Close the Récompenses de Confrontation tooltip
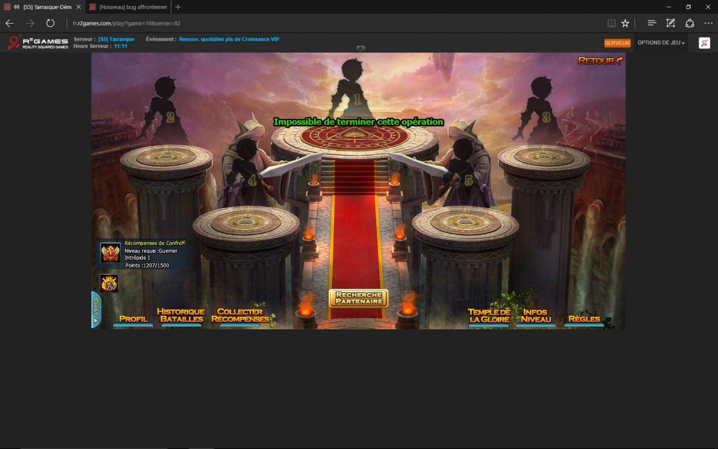This screenshot has height=449, width=718. click(x=183, y=243)
